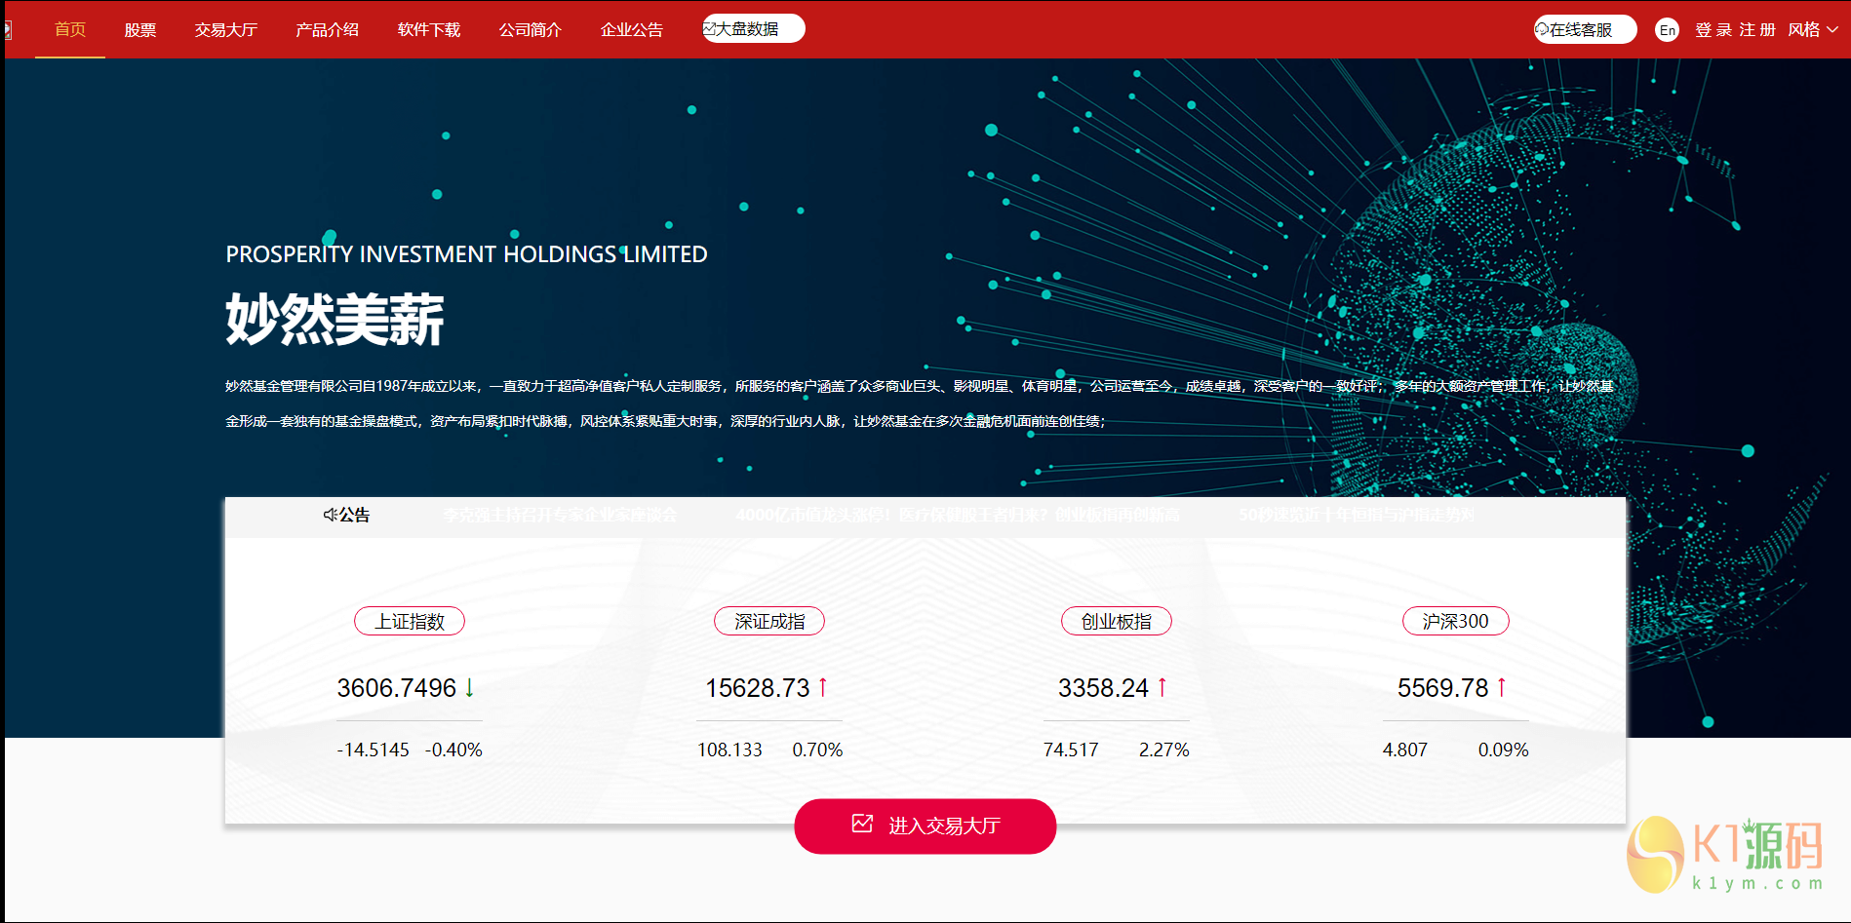Open the 4000亿市值龙头涨停 news headline

click(958, 515)
